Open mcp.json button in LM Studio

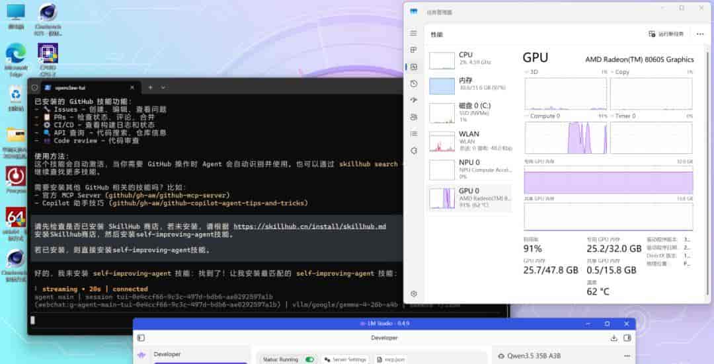pyautogui.click(x=391, y=359)
